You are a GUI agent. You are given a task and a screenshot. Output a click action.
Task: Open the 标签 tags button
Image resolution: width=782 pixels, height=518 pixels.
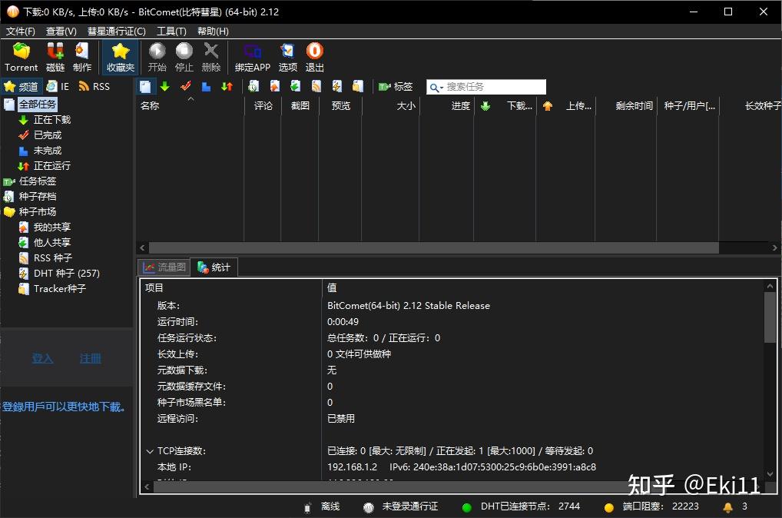point(396,87)
